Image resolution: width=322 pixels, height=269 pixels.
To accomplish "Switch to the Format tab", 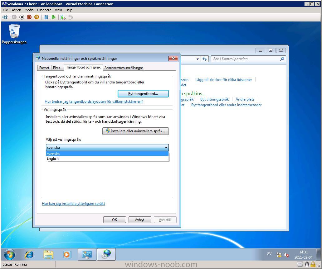I will tap(44, 68).
